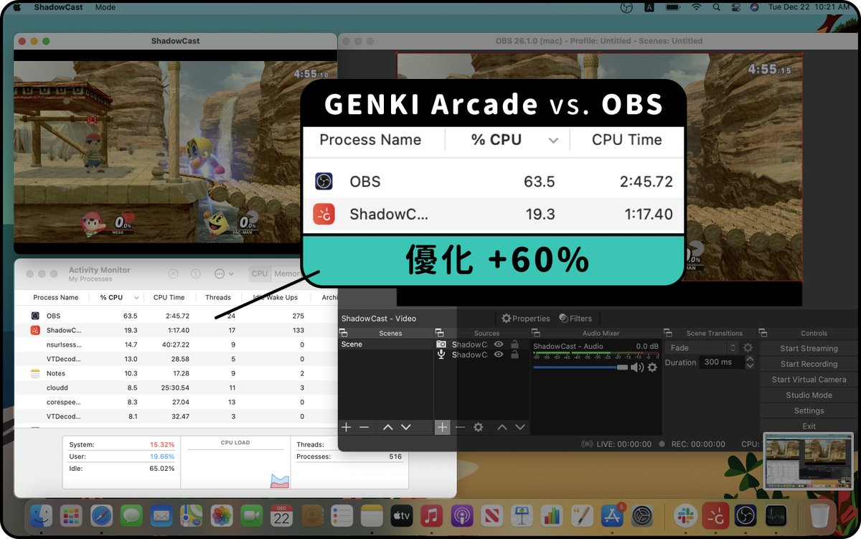Open transition properties gear beside Fade
Screen dimensions: 861x539
[x=748, y=347]
